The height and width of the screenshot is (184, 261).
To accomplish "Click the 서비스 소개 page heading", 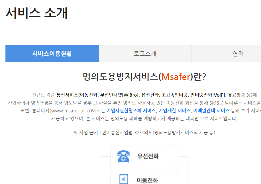I will pos(37,13).
